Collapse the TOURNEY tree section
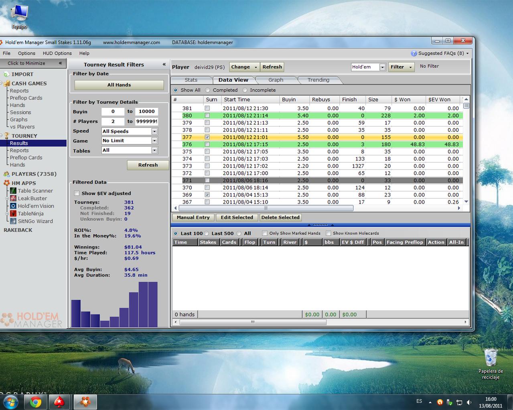The image size is (513, 410). click(1, 136)
